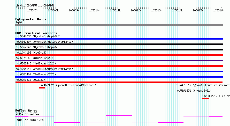Click the 105813k ruler tick label

click(157, 10)
